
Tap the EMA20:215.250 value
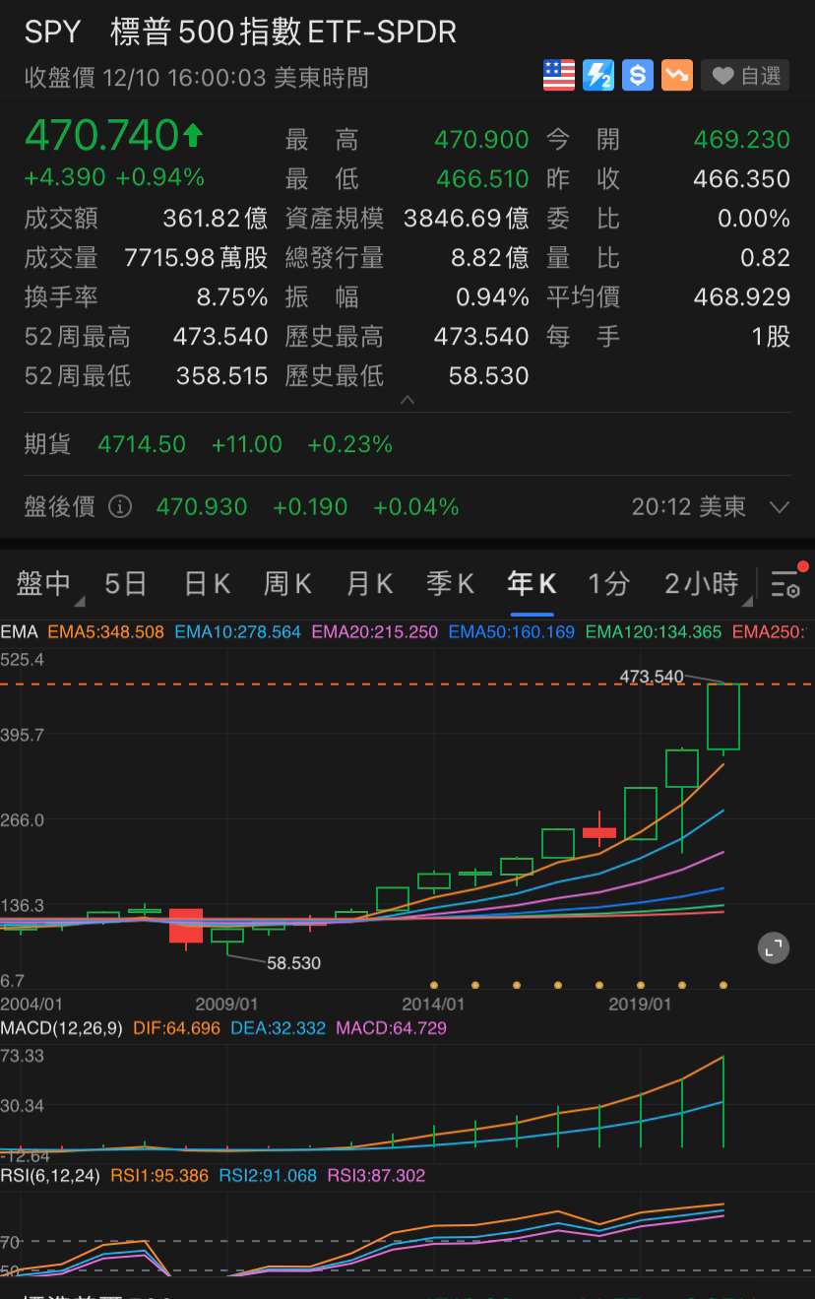click(375, 632)
